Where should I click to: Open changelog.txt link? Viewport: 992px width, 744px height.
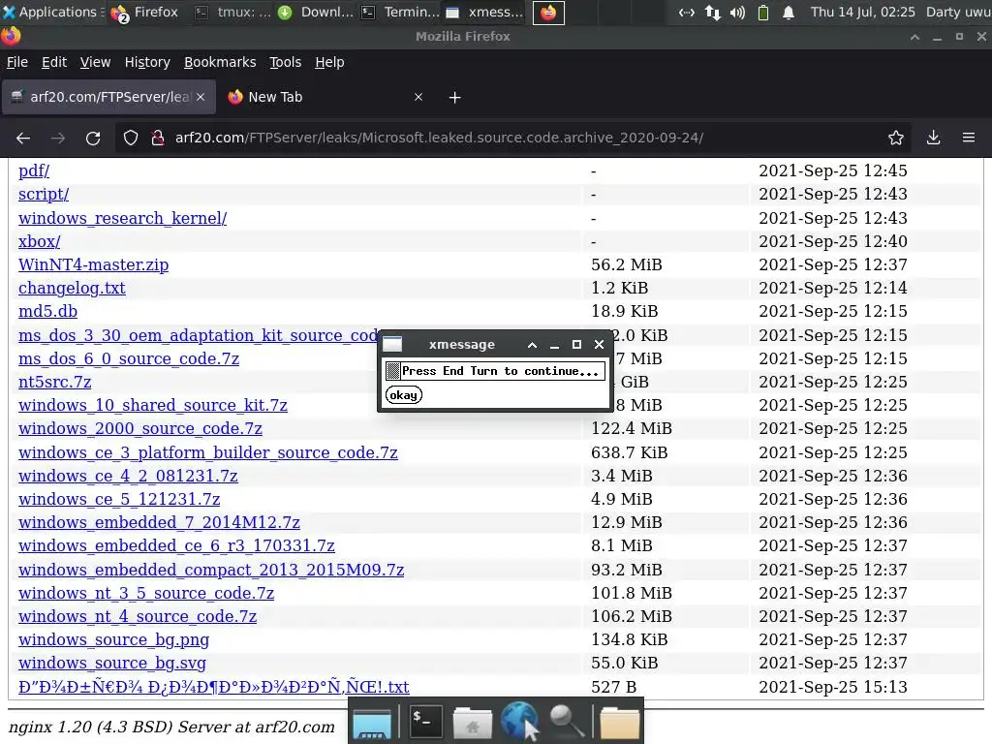click(x=72, y=289)
